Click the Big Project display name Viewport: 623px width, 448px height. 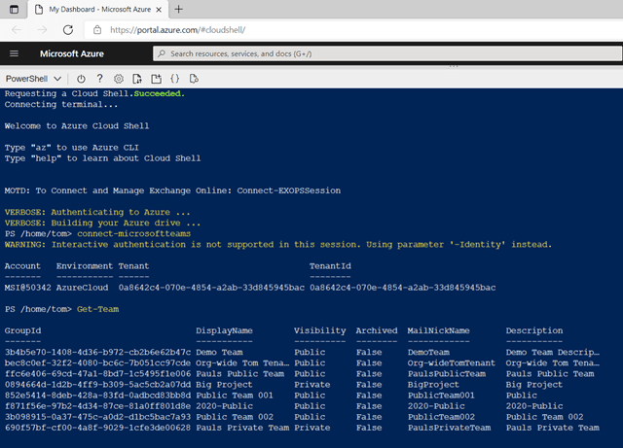pyautogui.click(x=224, y=385)
